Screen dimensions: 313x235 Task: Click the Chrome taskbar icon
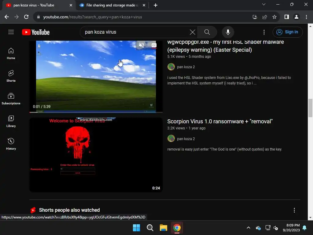(177, 228)
